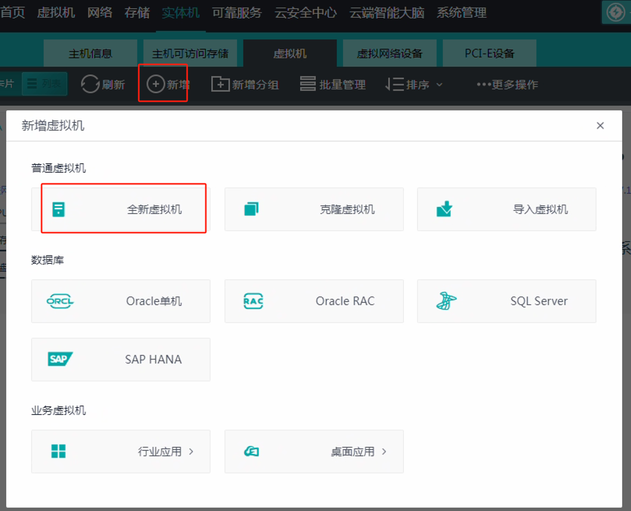This screenshot has height=511, width=631.
Task: Select the 导入虚拟机 option
Action: tap(507, 209)
